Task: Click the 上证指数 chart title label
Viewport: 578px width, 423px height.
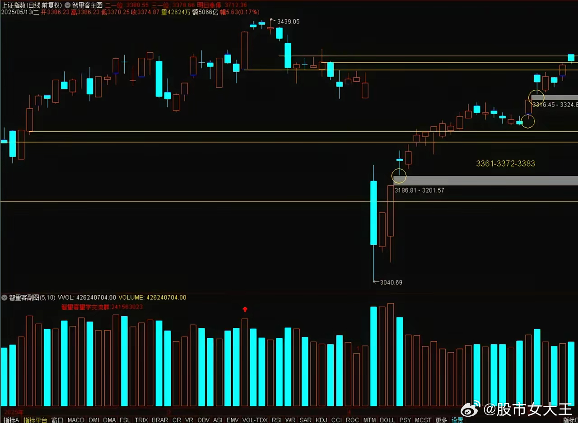Action: coord(13,5)
